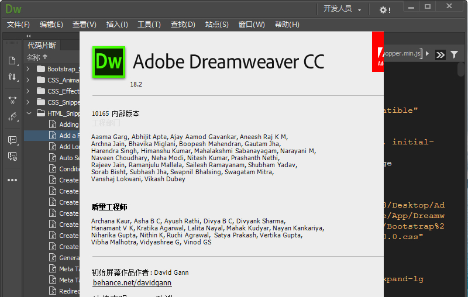This screenshot has width=468, height=297.
Task: Click the filter funnel icon
Action: coord(454,54)
